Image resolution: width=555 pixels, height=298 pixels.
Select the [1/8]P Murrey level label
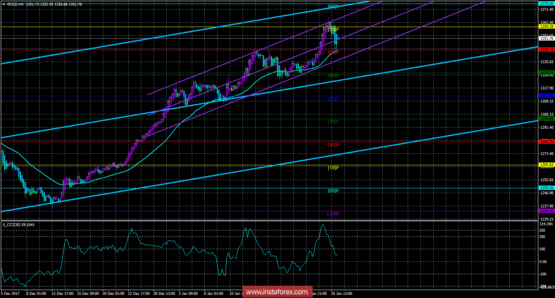pyautogui.click(x=333, y=168)
